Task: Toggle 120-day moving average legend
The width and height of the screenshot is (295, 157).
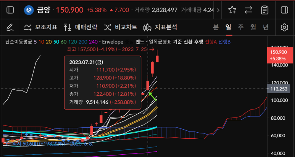Action: coord(73,42)
